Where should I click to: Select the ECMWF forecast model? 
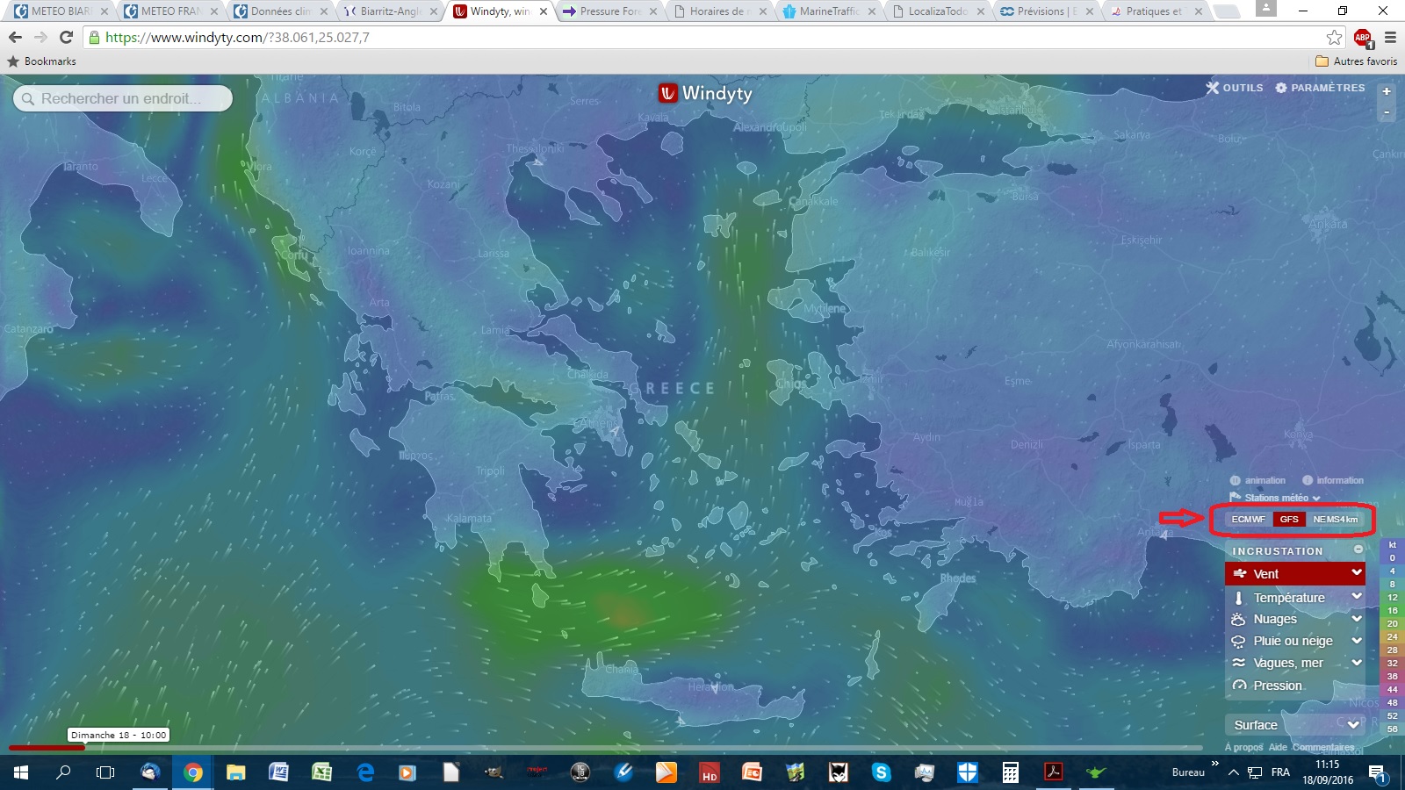(1248, 519)
